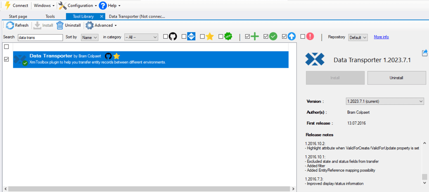Screen dimensions: 429x192
Task: Click the Connect lightning bolt icon
Action: (x=7, y=5)
